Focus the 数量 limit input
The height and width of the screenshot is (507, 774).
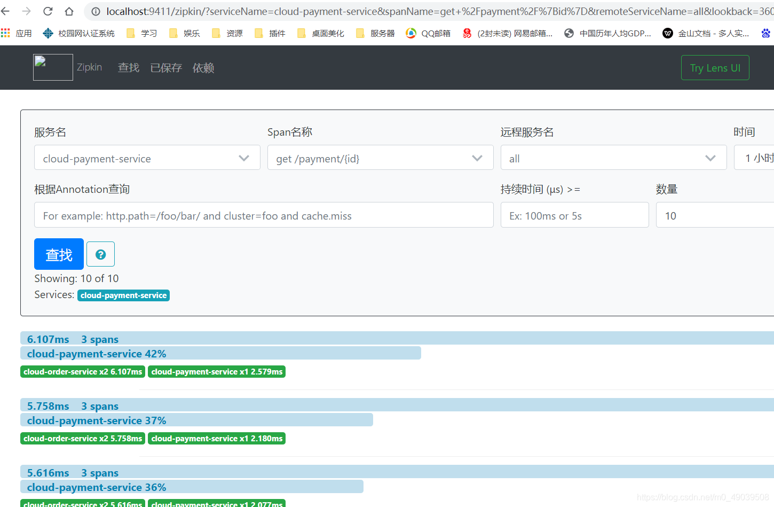pyautogui.click(x=715, y=215)
